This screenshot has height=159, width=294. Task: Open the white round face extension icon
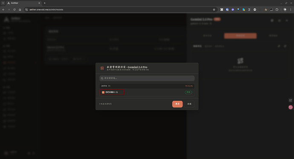255,9
